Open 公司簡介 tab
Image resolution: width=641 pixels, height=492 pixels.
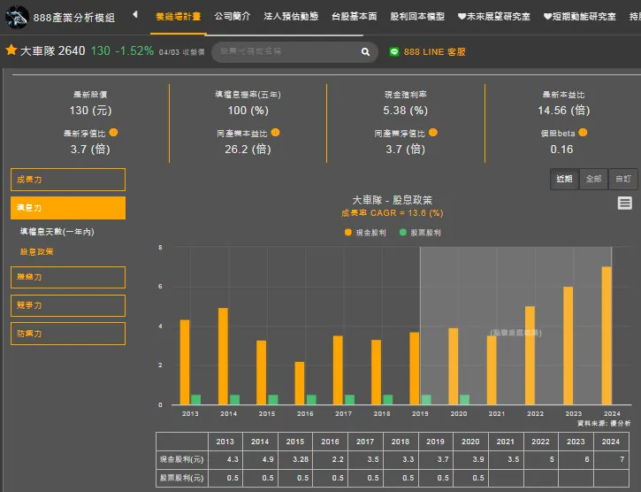[233, 17]
